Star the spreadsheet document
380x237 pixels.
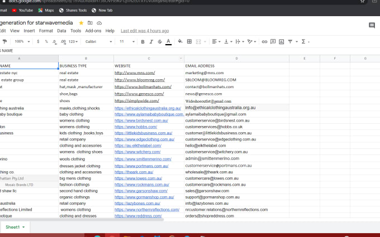click(81, 23)
